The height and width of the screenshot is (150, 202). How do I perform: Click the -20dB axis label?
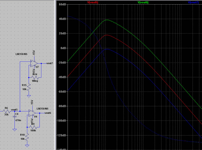pos(62,63)
